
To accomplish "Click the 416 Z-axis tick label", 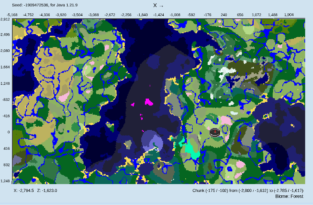I will (x=7, y=149).
